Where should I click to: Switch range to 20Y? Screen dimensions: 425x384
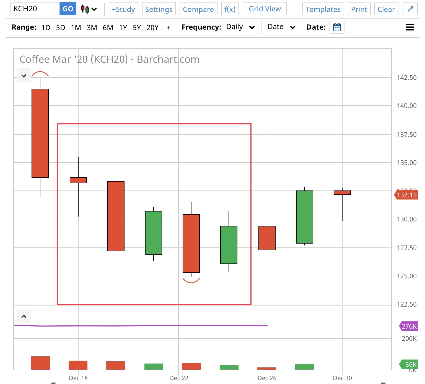(x=152, y=28)
